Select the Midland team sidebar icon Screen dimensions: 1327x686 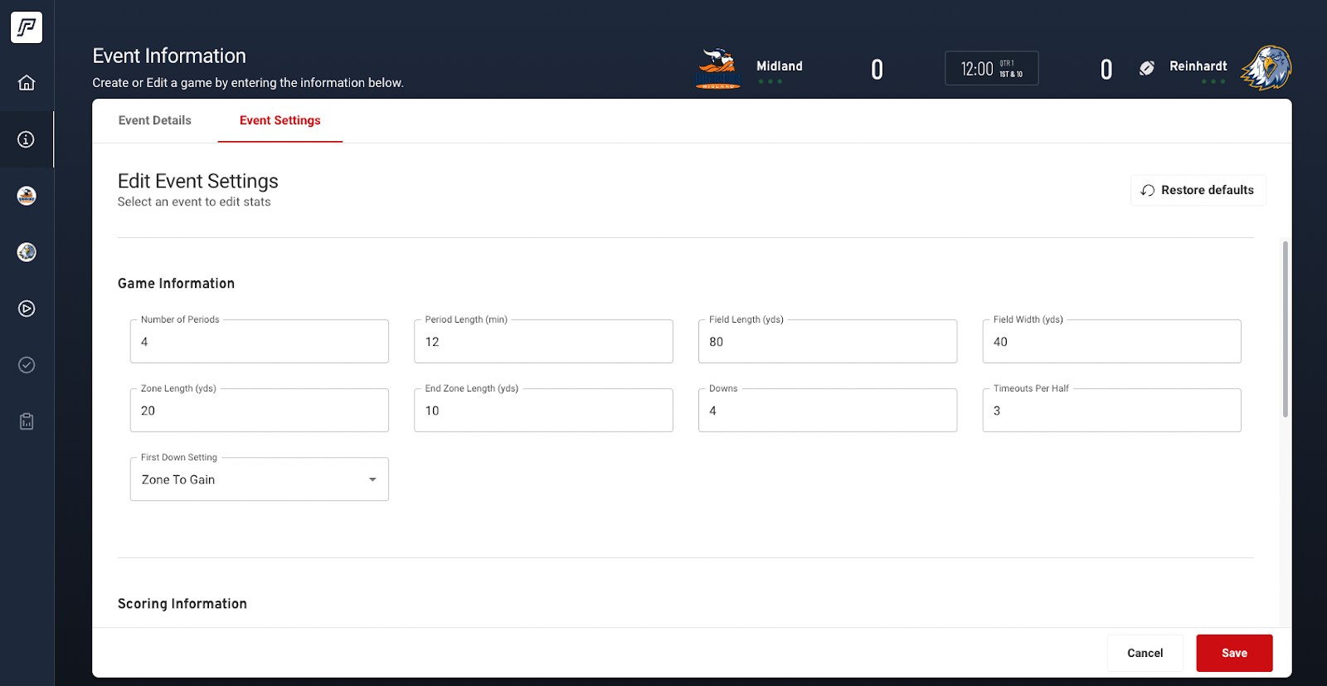click(27, 196)
